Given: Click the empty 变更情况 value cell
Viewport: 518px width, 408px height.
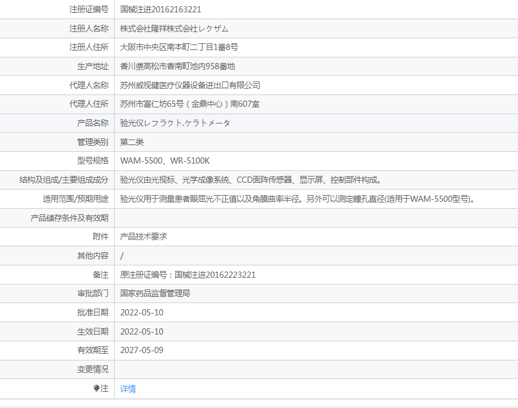Looking at the screenshot, I should click(x=316, y=369).
